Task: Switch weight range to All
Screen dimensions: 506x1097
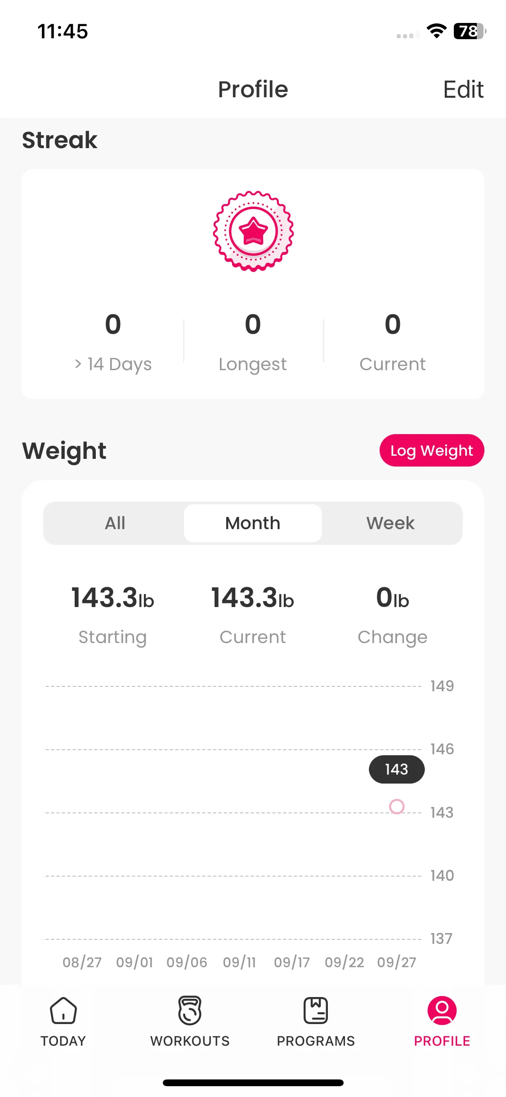Action: pos(115,523)
